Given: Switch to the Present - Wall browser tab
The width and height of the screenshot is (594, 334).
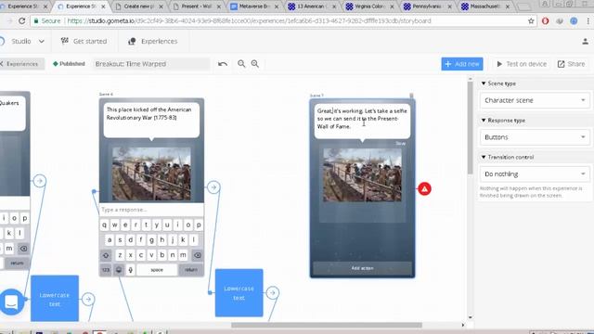Looking at the screenshot, I should point(196,6).
